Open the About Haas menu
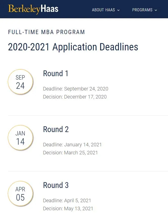This screenshot has width=168, height=217. (106, 10)
